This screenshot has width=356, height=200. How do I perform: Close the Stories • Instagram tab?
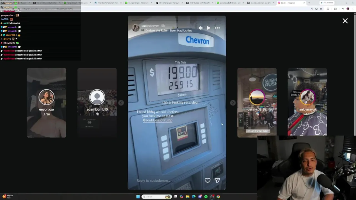pyautogui.click(x=304, y=3)
